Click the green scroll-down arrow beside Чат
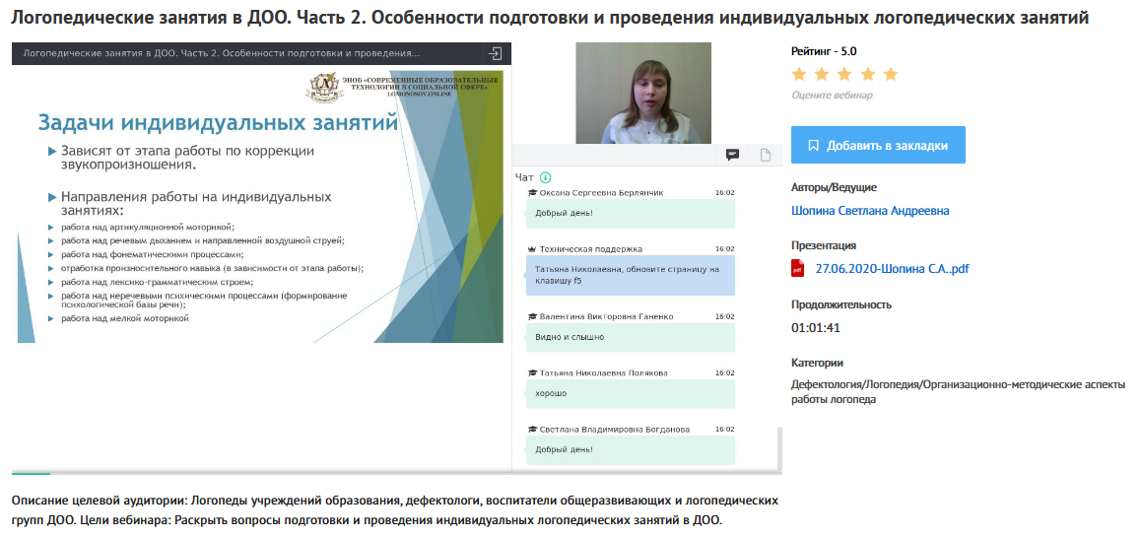The width and height of the screenshot is (1142, 538). (x=546, y=177)
